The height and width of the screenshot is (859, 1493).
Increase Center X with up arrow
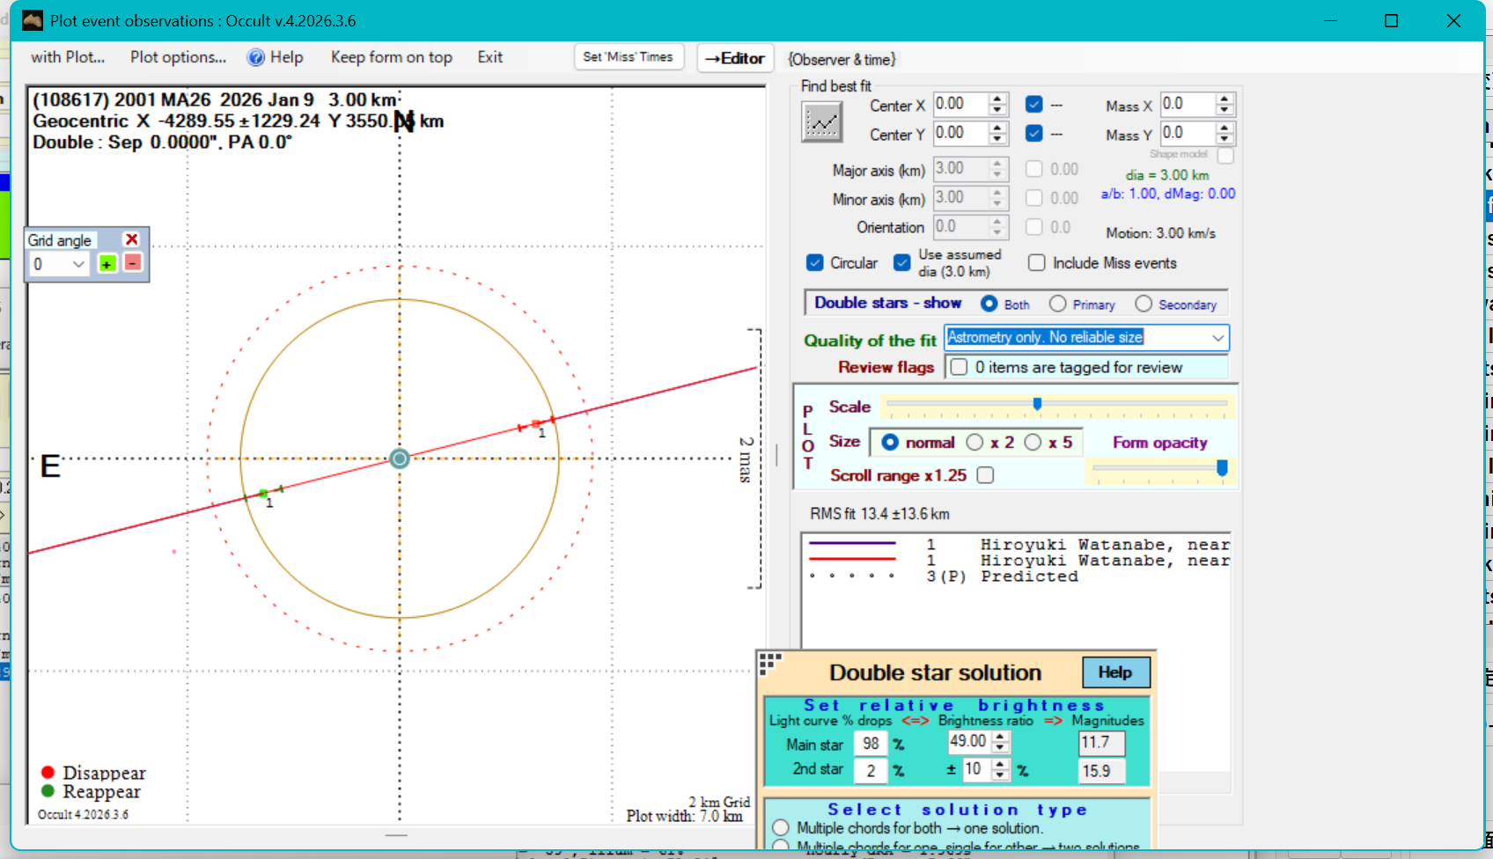coord(997,99)
